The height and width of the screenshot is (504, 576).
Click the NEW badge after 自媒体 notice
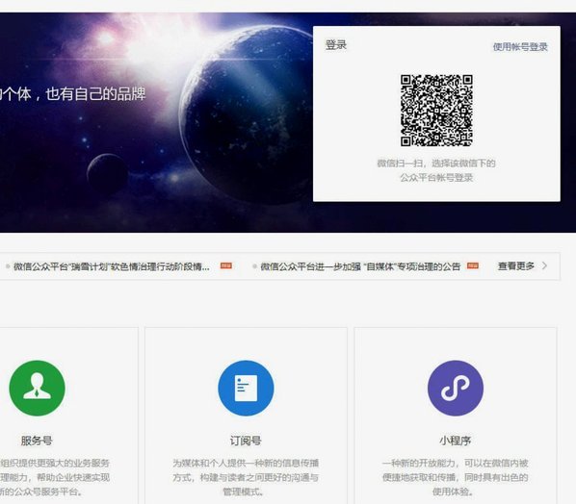pyautogui.click(x=473, y=265)
